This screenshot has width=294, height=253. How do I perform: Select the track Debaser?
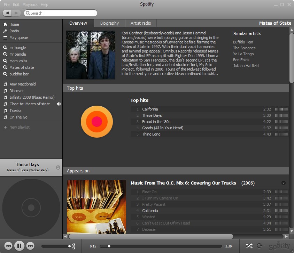tap(209, 229)
